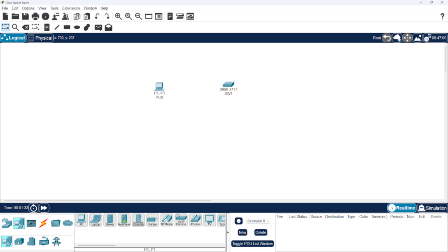Click the device list horizontal scrollbar
Viewport: 448px width, 252px height.
point(97,245)
